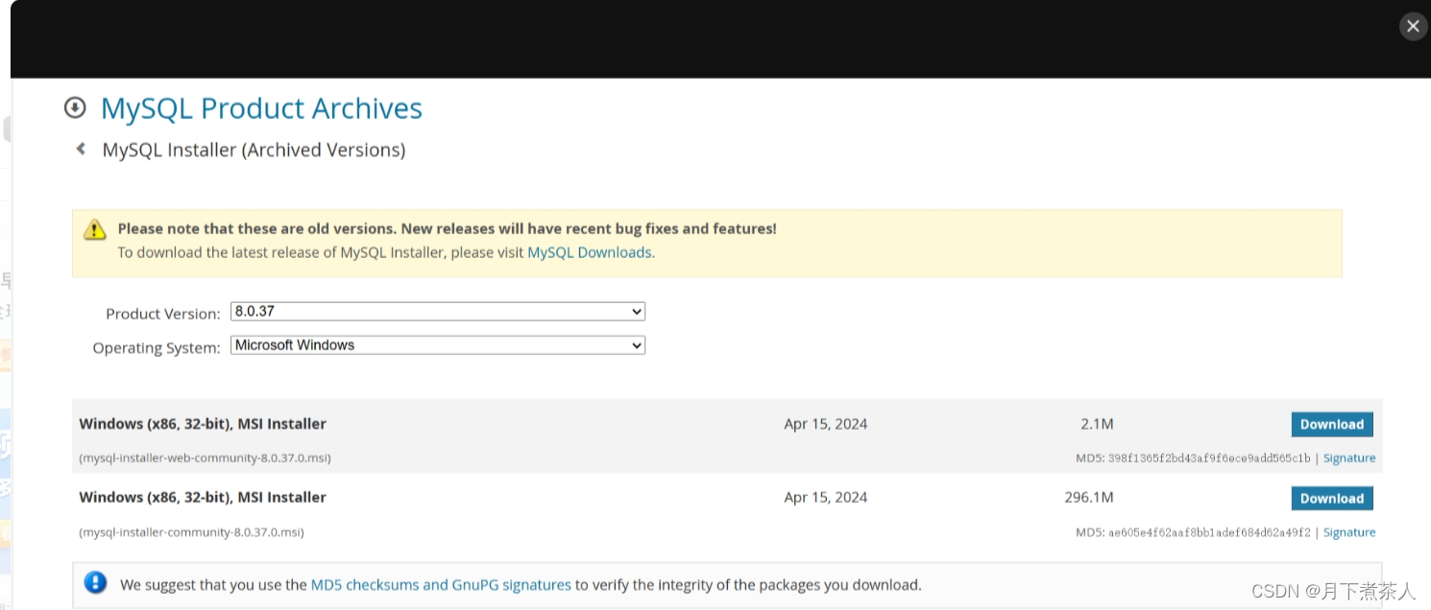Click the second Windows (x86, 32-bit), MSI Installer title
The height and width of the screenshot is (610, 1431).
(x=203, y=498)
